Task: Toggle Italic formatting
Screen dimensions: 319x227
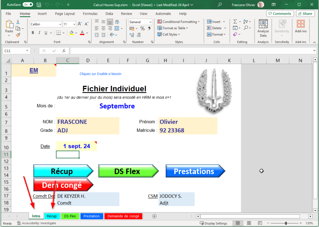Action: pos(40,33)
